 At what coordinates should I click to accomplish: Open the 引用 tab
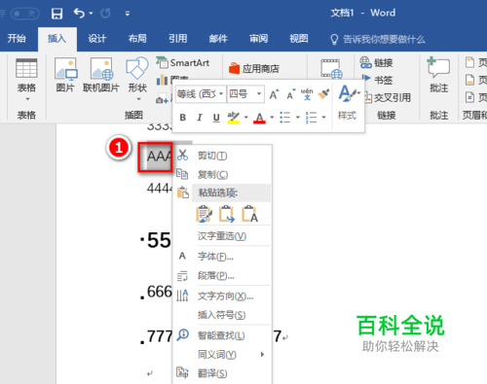tap(177, 39)
